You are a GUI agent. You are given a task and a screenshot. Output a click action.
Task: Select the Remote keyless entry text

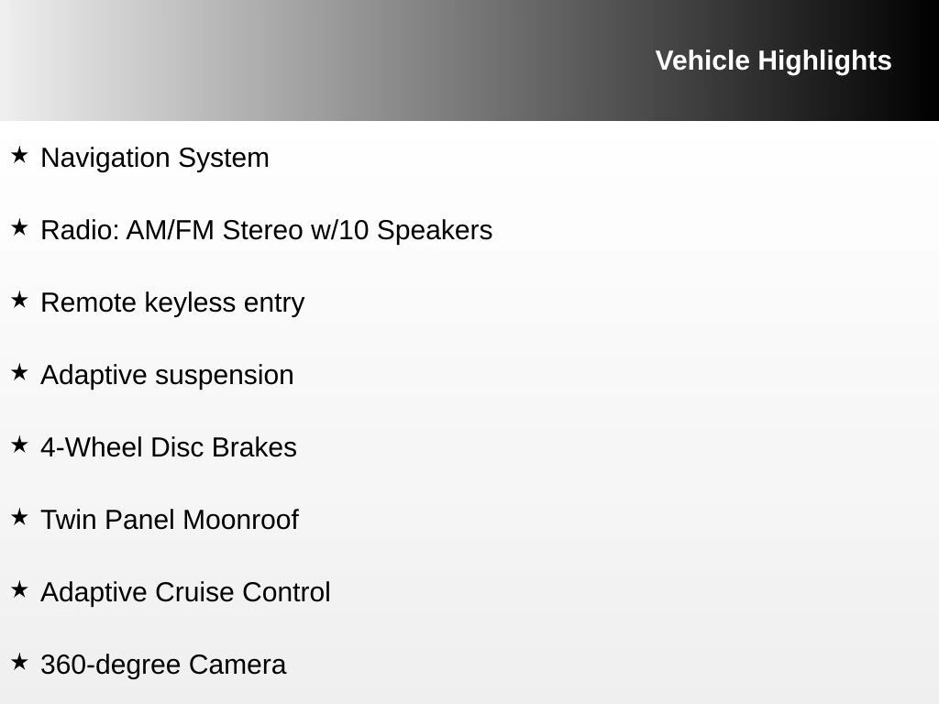(x=172, y=302)
